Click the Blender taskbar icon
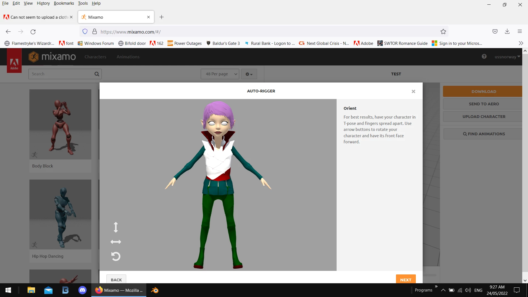Image resolution: width=528 pixels, height=297 pixels. click(155, 290)
